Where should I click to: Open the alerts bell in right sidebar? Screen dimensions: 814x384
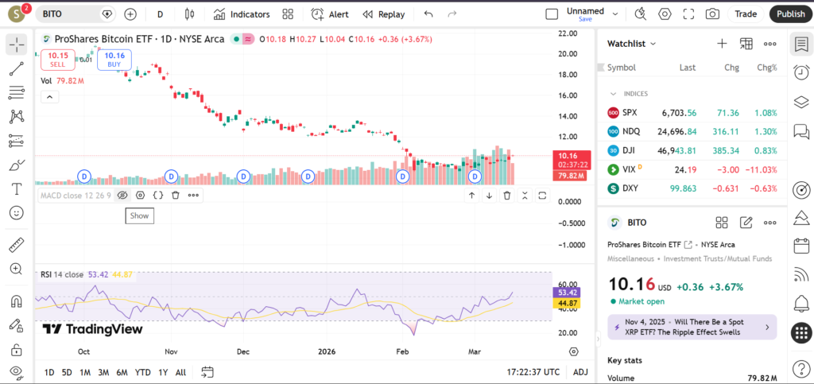click(800, 303)
